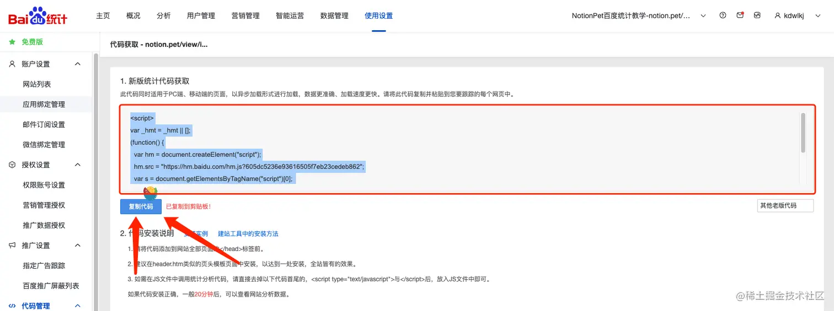Click the 复制代码 button
Screen dimensions: 834x311
pyautogui.click(x=141, y=206)
